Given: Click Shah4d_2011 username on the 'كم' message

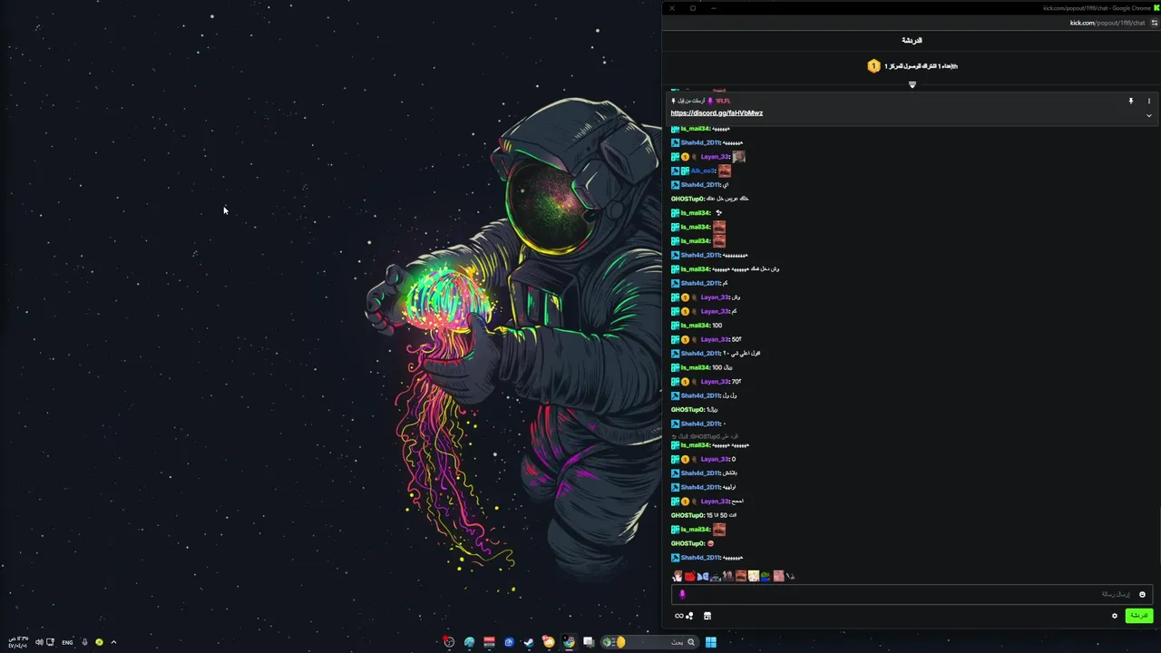Looking at the screenshot, I should pyautogui.click(x=699, y=283).
